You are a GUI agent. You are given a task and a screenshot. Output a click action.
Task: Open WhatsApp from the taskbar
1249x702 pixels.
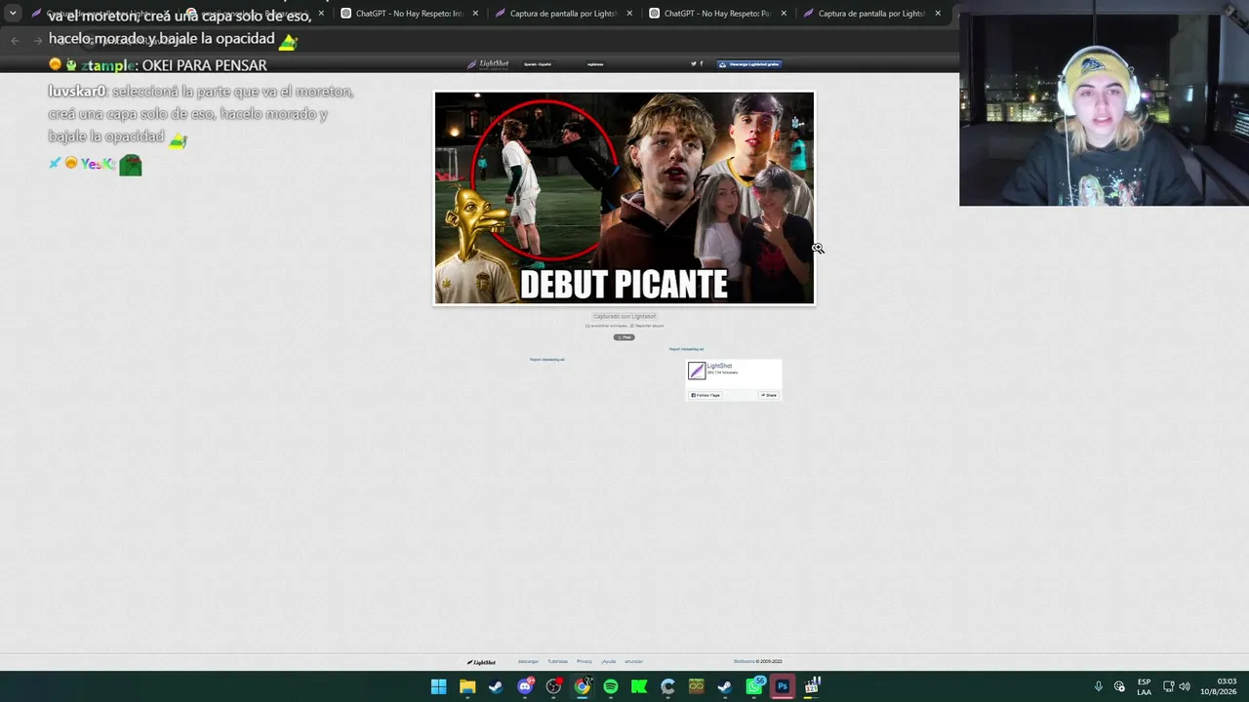(x=754, y=686)
